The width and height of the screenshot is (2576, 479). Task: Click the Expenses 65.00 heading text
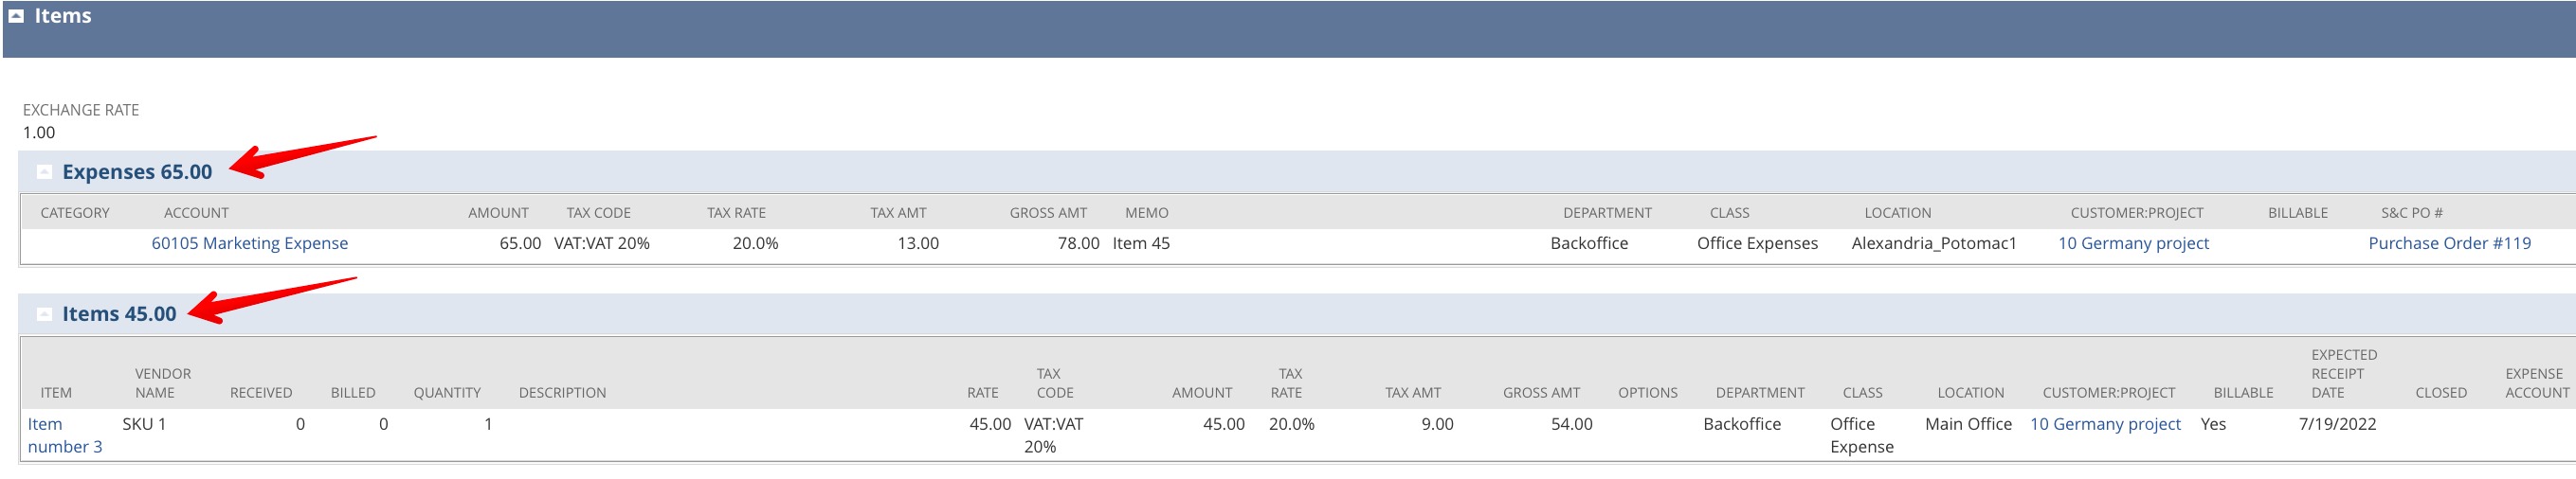click(x=137, y=171)
